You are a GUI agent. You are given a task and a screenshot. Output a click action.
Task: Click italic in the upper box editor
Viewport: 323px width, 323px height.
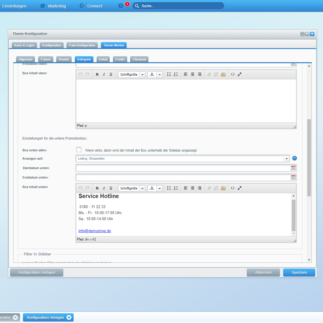(104, 74)
